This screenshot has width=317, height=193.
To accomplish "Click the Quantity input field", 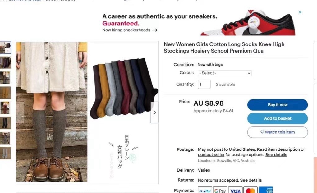I will click(x=204, y=84).
